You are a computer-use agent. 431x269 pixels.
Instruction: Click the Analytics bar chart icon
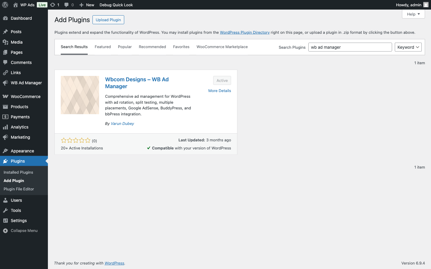(x=5, y=127)
